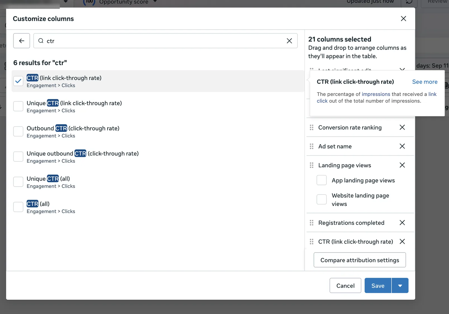Click the Cancel button

[x=345, y=286]
